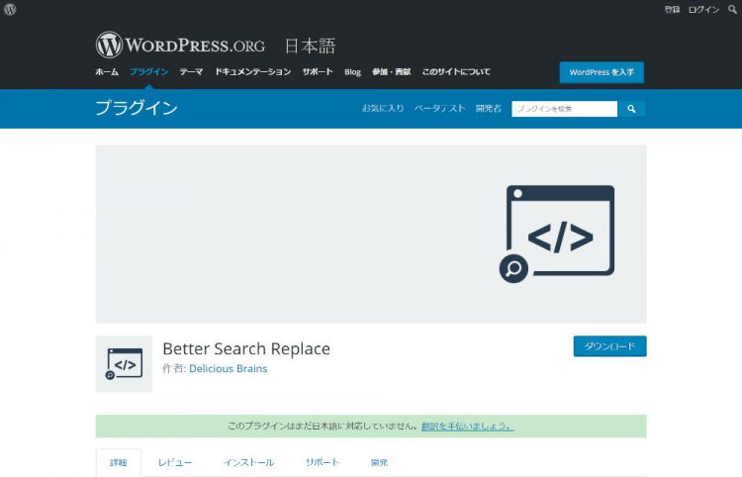This screenshot has width=742, height=477.
Task: Open the ドキュメンテーション menu item
Action: 252,72
